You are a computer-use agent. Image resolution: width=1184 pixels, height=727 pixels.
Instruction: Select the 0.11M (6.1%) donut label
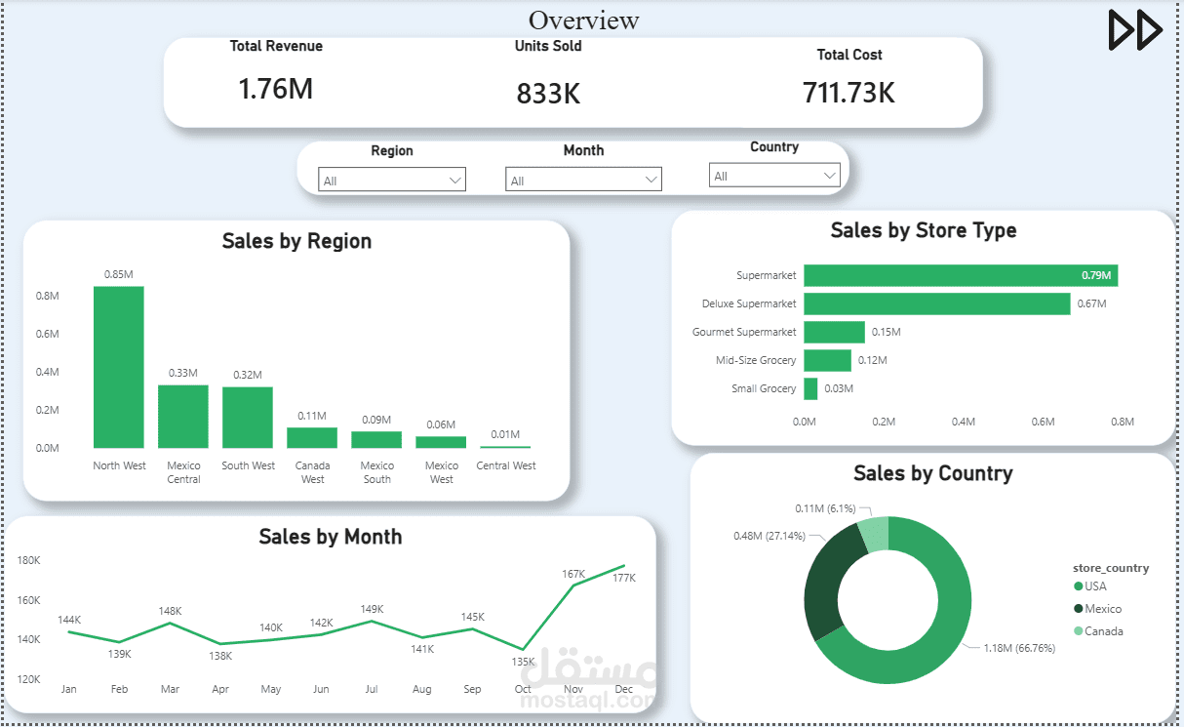click(826, 508)
